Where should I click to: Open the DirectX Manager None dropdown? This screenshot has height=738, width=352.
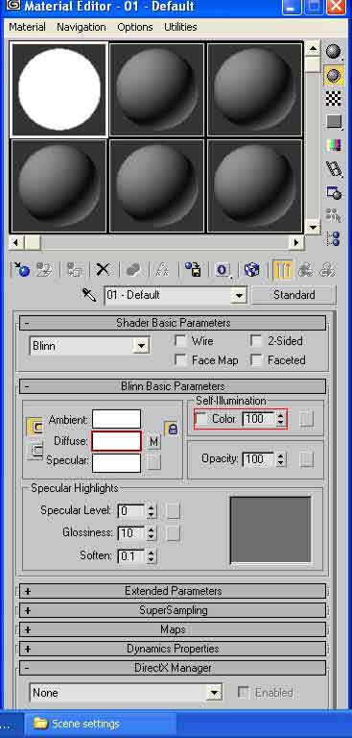click(x=125, y=693)
